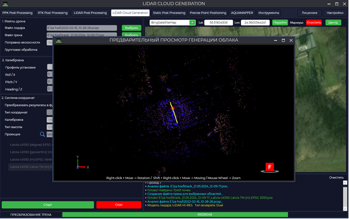
Task: Click the Тип высоты label
Action: [x=13, y=127]
